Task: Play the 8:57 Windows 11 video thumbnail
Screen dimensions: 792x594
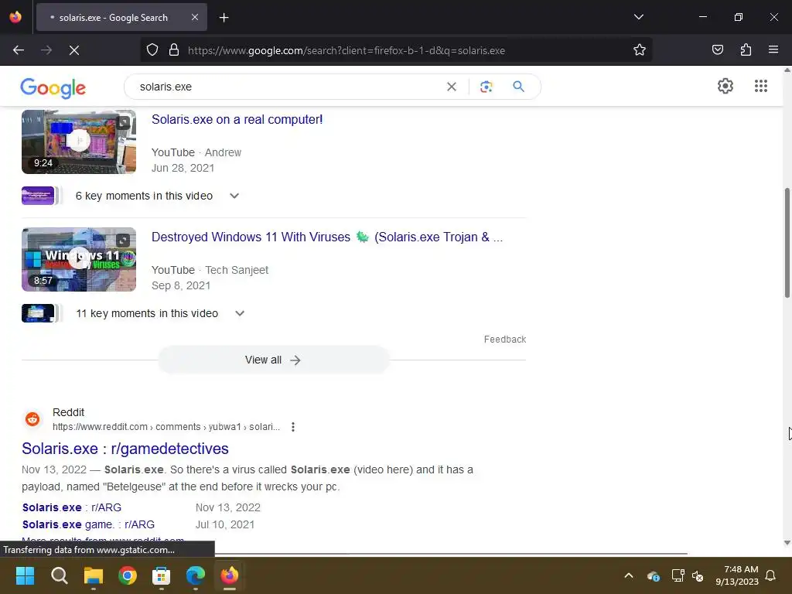Action: pyautogui.click(x=79, y=259)
